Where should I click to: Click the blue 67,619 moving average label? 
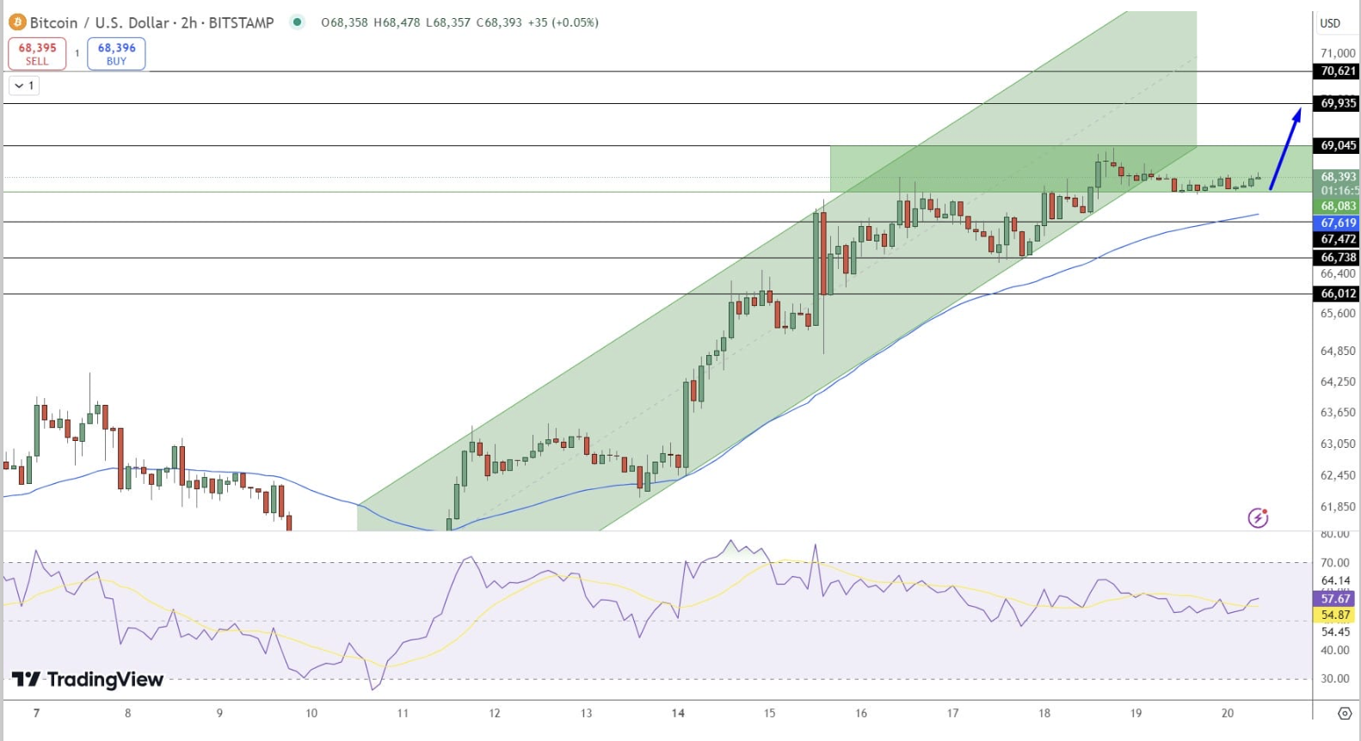click(1337, 223)
